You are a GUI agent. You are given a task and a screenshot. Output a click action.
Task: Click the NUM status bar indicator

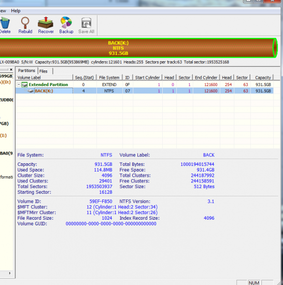click(x=254, y=283)
